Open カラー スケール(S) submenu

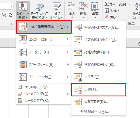tap(44, 65)
